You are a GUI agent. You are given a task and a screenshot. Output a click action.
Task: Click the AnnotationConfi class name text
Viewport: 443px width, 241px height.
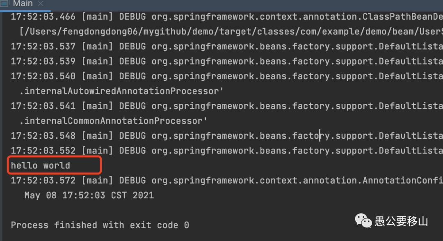pyautogui.click(x=403, y=181)
